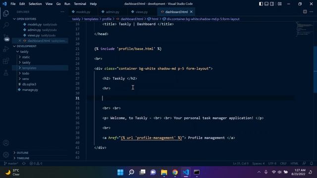Switch to the admin.py tab

coord(112,12)
